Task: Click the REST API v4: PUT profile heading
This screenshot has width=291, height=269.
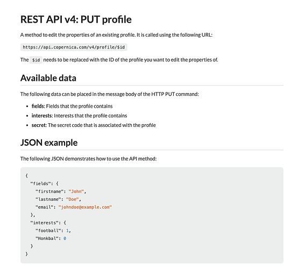Action: [x=76, y=19]
